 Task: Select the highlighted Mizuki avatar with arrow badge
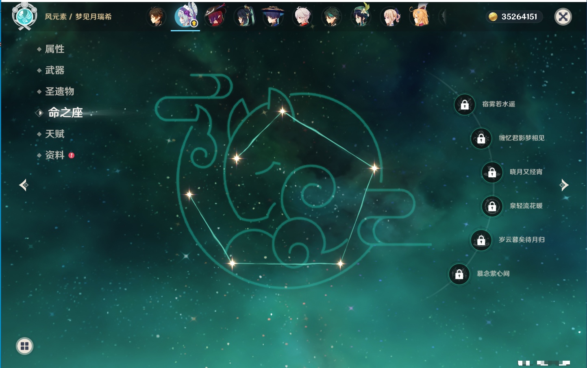click(x=186, y=15)
